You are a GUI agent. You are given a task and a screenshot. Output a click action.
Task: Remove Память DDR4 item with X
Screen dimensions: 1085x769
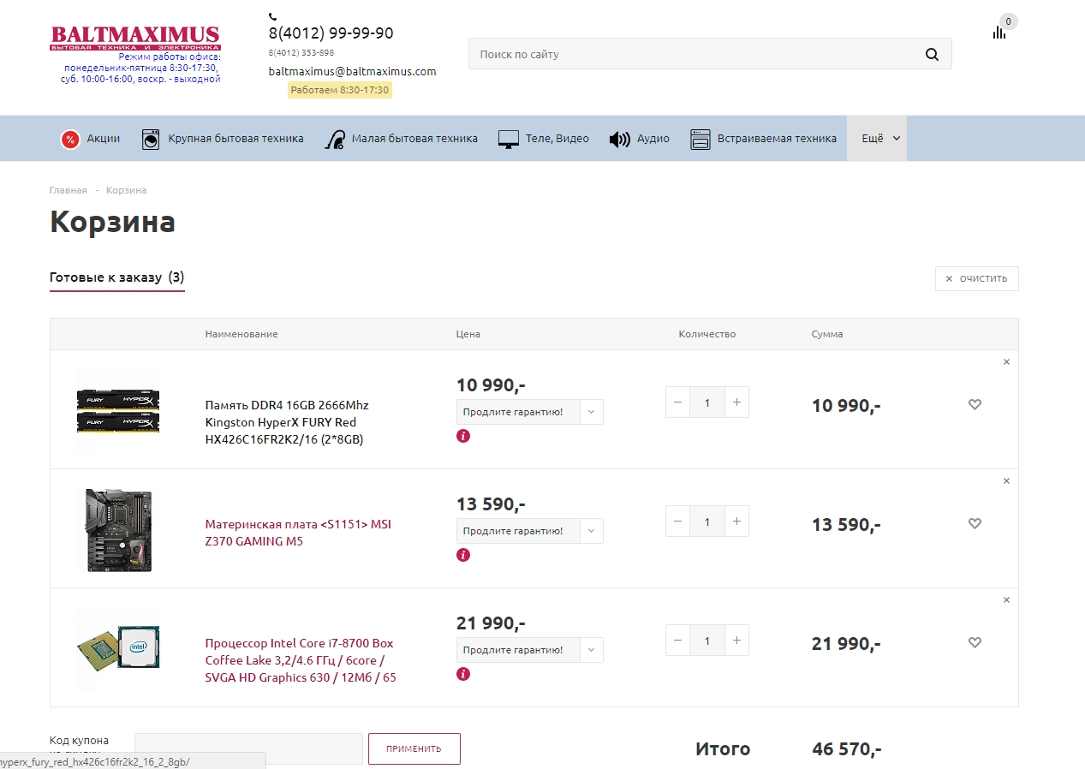point(1006,362)
